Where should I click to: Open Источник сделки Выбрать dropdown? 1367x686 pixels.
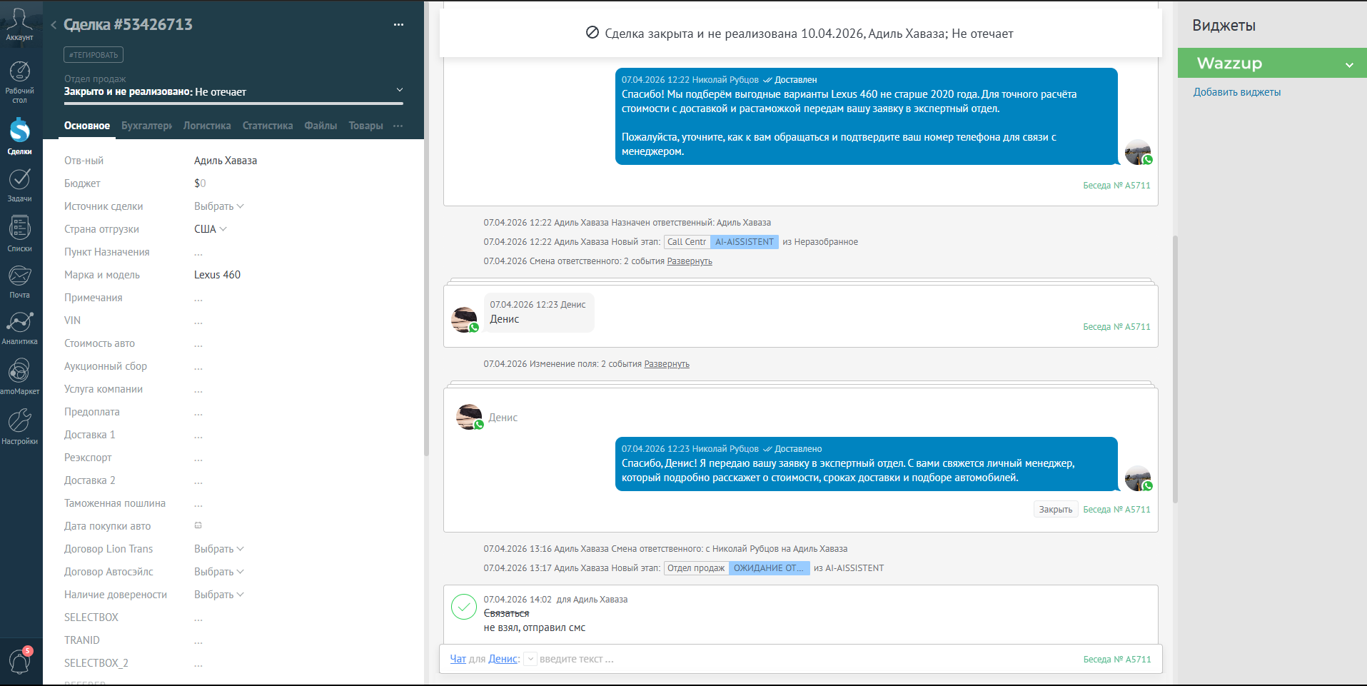[x=218, y=206]
